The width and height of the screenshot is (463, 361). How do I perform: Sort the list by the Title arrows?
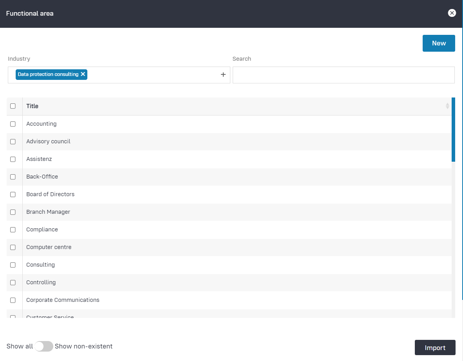[447, 106]
